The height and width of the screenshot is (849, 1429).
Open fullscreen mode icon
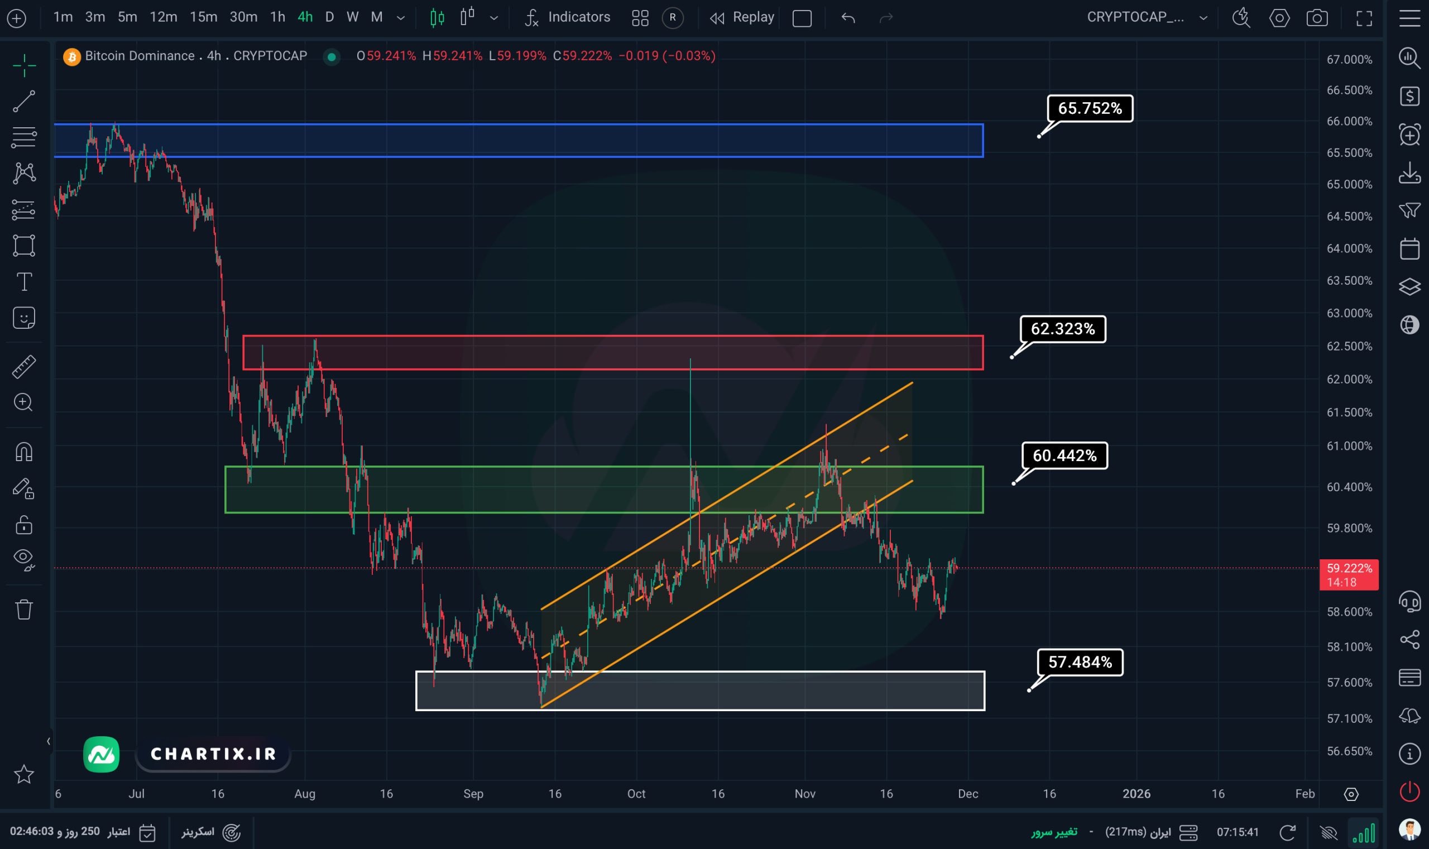point(1364,18)
